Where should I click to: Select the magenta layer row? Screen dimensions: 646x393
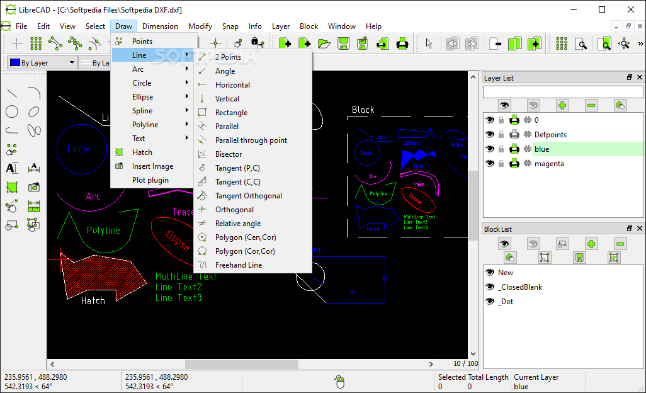563,164
